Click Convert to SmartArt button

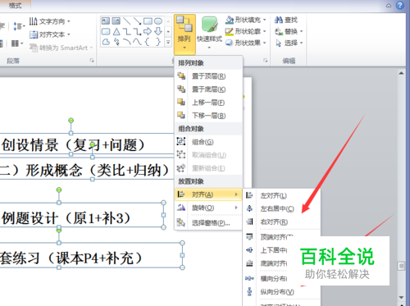click(x=61, y=48)
